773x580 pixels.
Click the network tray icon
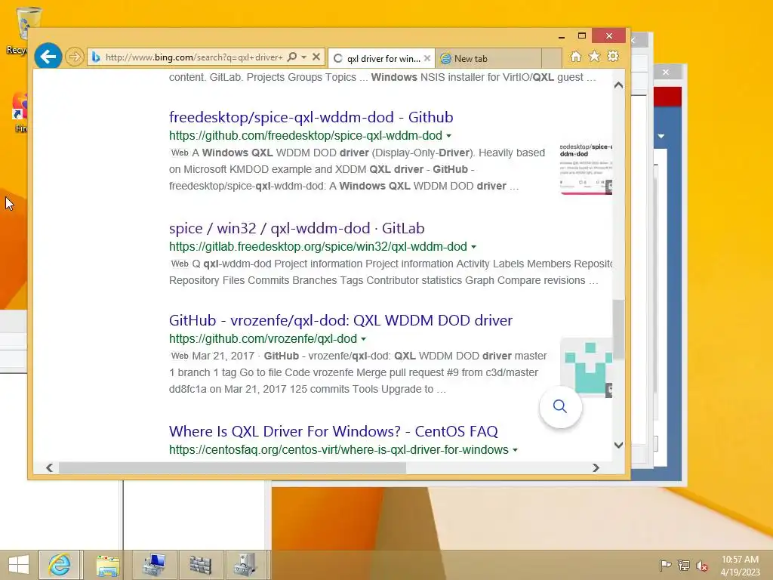tap(684, 566)
